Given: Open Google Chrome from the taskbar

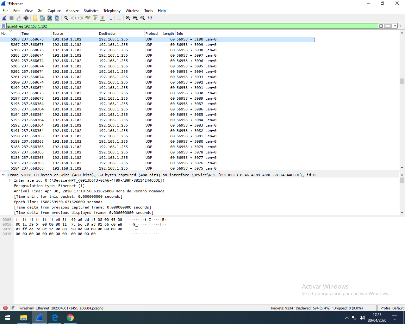Looking at the screenshot, I should [70, 318].
